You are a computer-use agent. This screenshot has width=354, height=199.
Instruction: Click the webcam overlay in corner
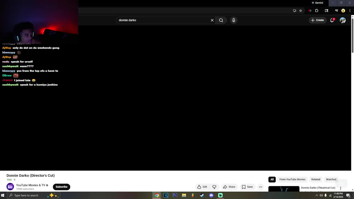pos(39,22)
